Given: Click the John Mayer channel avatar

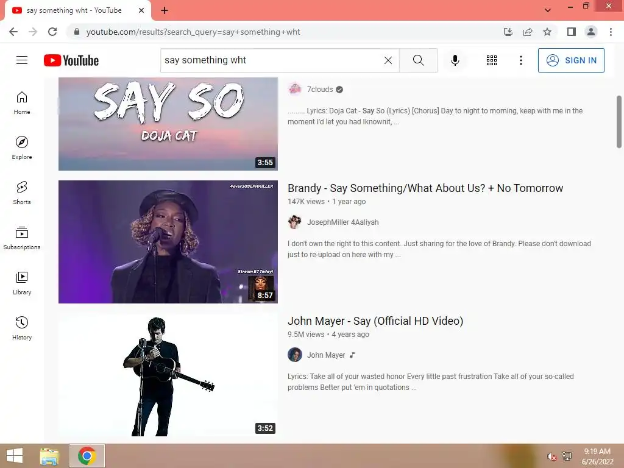Looking at the screenshot, I should click(x=295, y=355).
